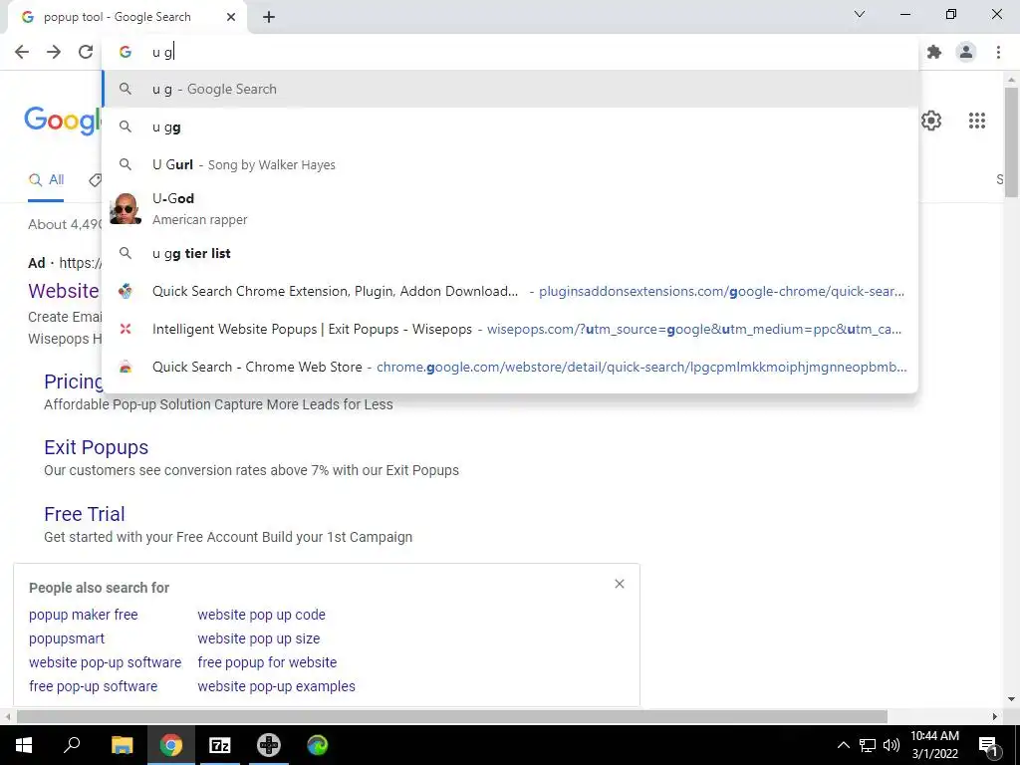Click the horizontal scrollbar thumb
The width and height of the screenshot is (1020, 765).
(451, 716)
